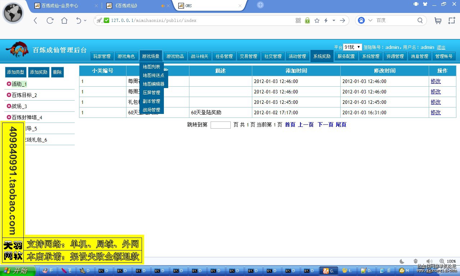Click the go arrow in address bar
This screenshot has width=460, height=276.
(x=342, y=20)
